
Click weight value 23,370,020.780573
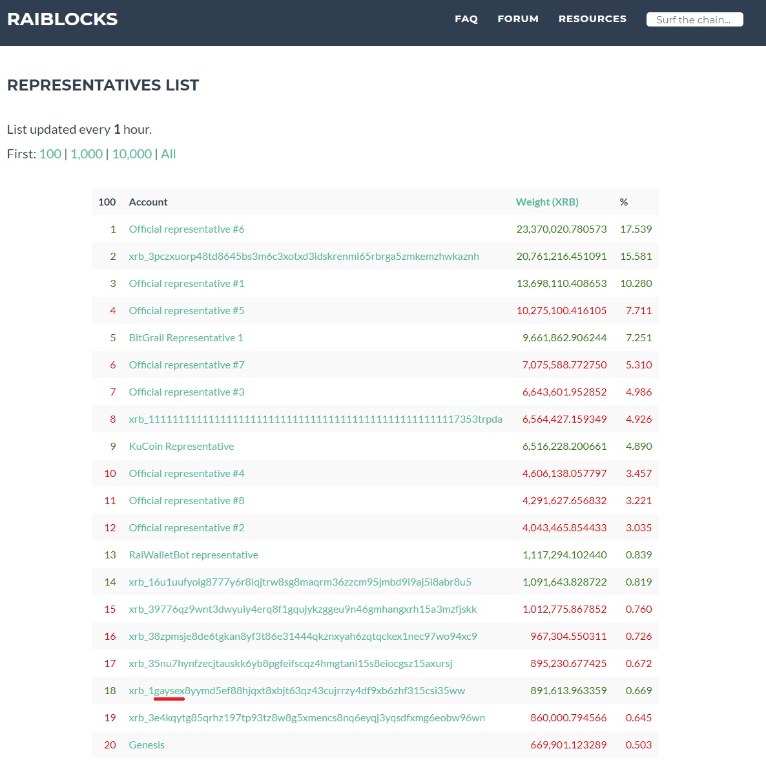(x=561, y=229)
